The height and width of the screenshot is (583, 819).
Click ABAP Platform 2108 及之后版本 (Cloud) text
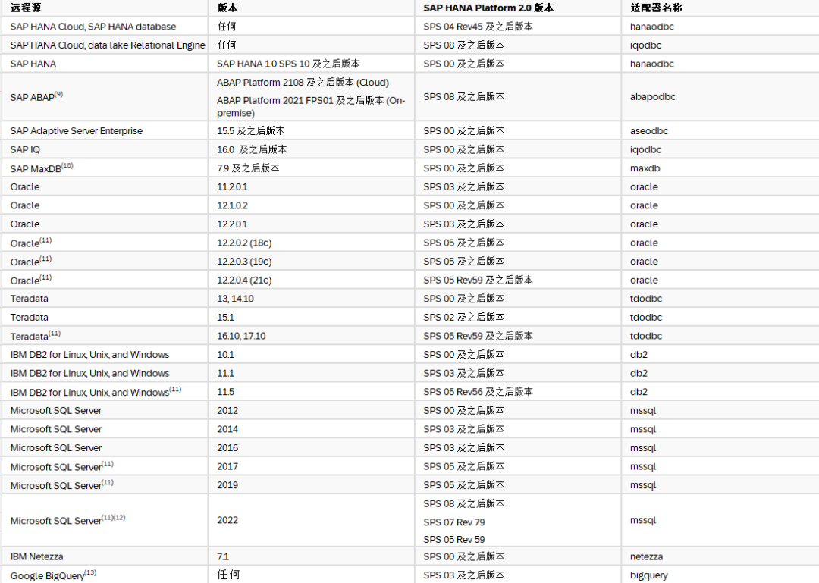[x=303, y=83]
